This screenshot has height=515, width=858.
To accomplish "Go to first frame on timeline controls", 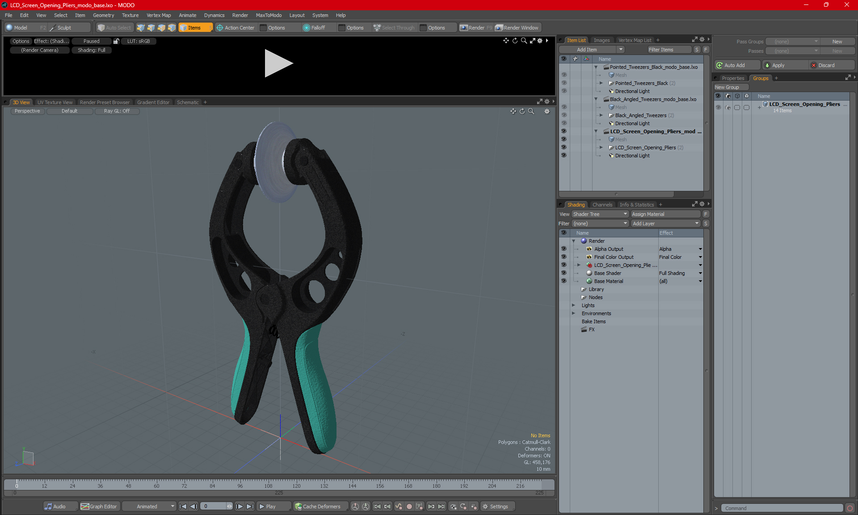I will 183,507.
